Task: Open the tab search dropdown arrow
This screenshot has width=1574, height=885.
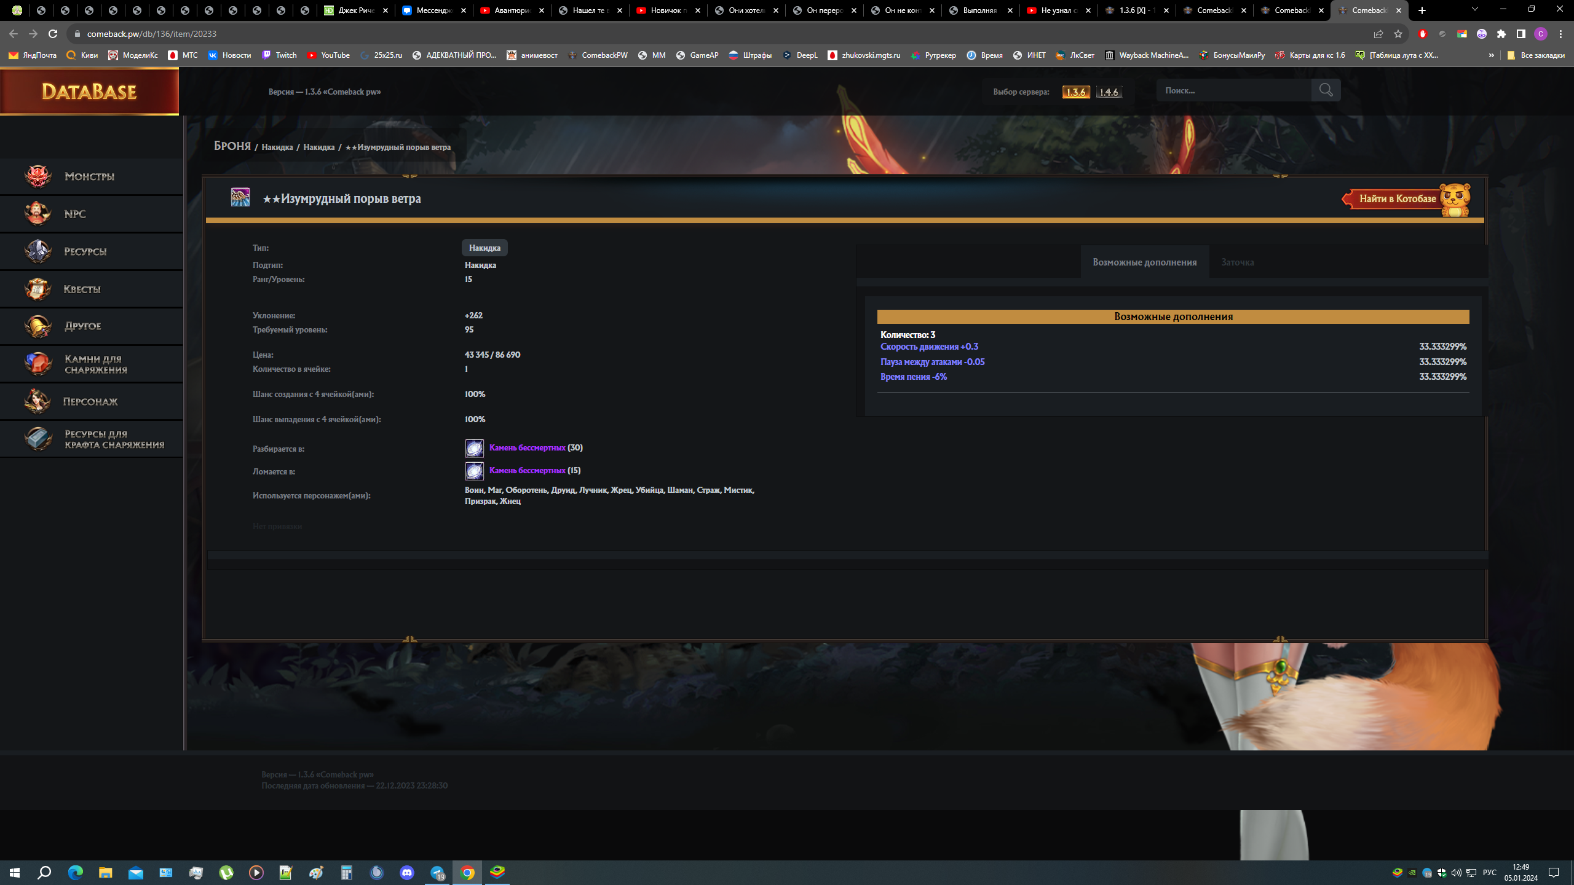Action: point(1474,9)
